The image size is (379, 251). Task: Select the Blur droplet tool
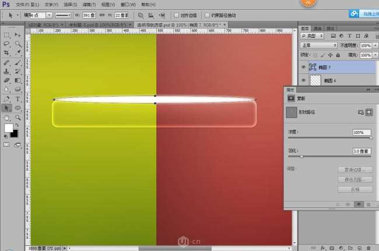(x=6, y=89)
